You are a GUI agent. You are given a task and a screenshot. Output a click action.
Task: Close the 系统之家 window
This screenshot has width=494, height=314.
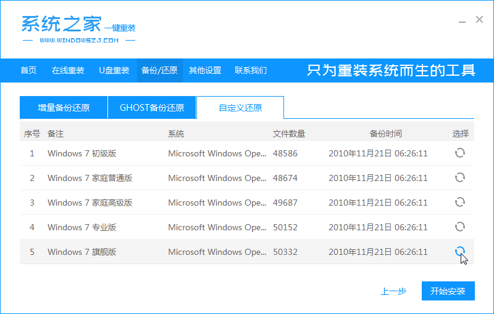pyautogui.click(x=479, y=20)
